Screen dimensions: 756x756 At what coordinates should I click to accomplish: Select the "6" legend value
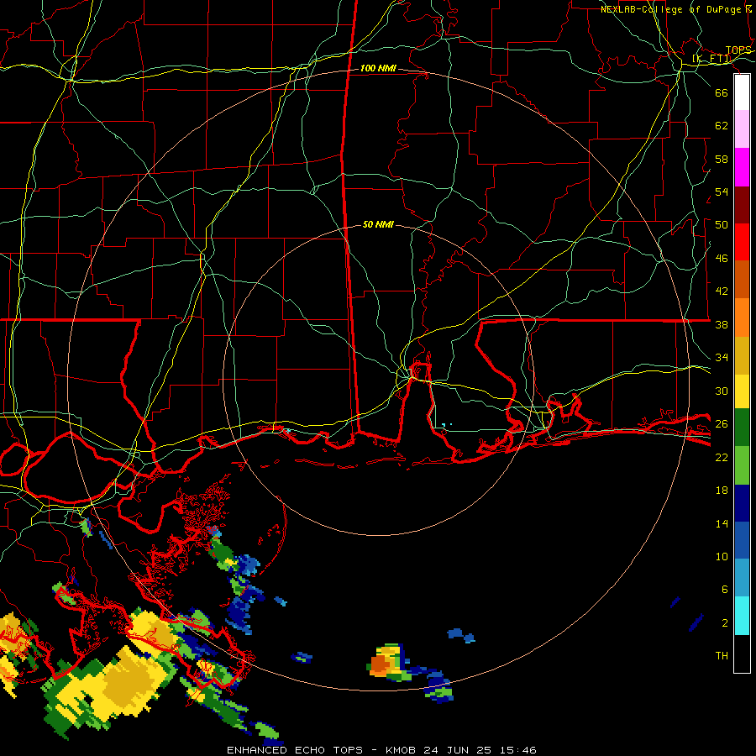[x=725, y=589]
